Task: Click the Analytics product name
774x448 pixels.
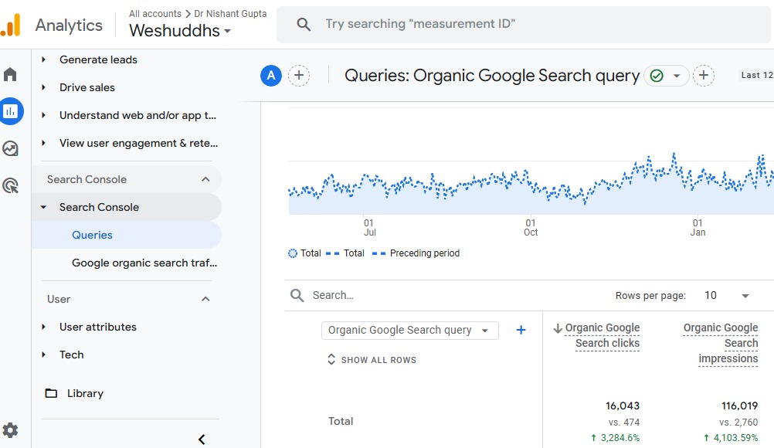Action: point(69,25)
